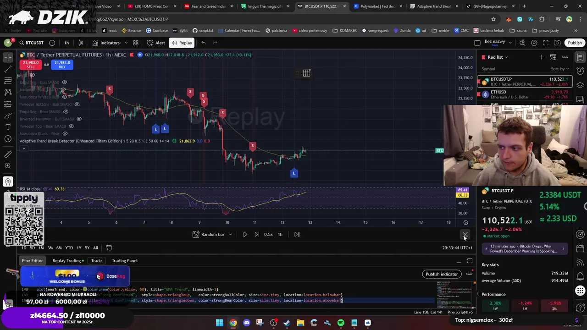Click the red SELL 21,983.0 button
587x330 pixels.
point(30,65)
